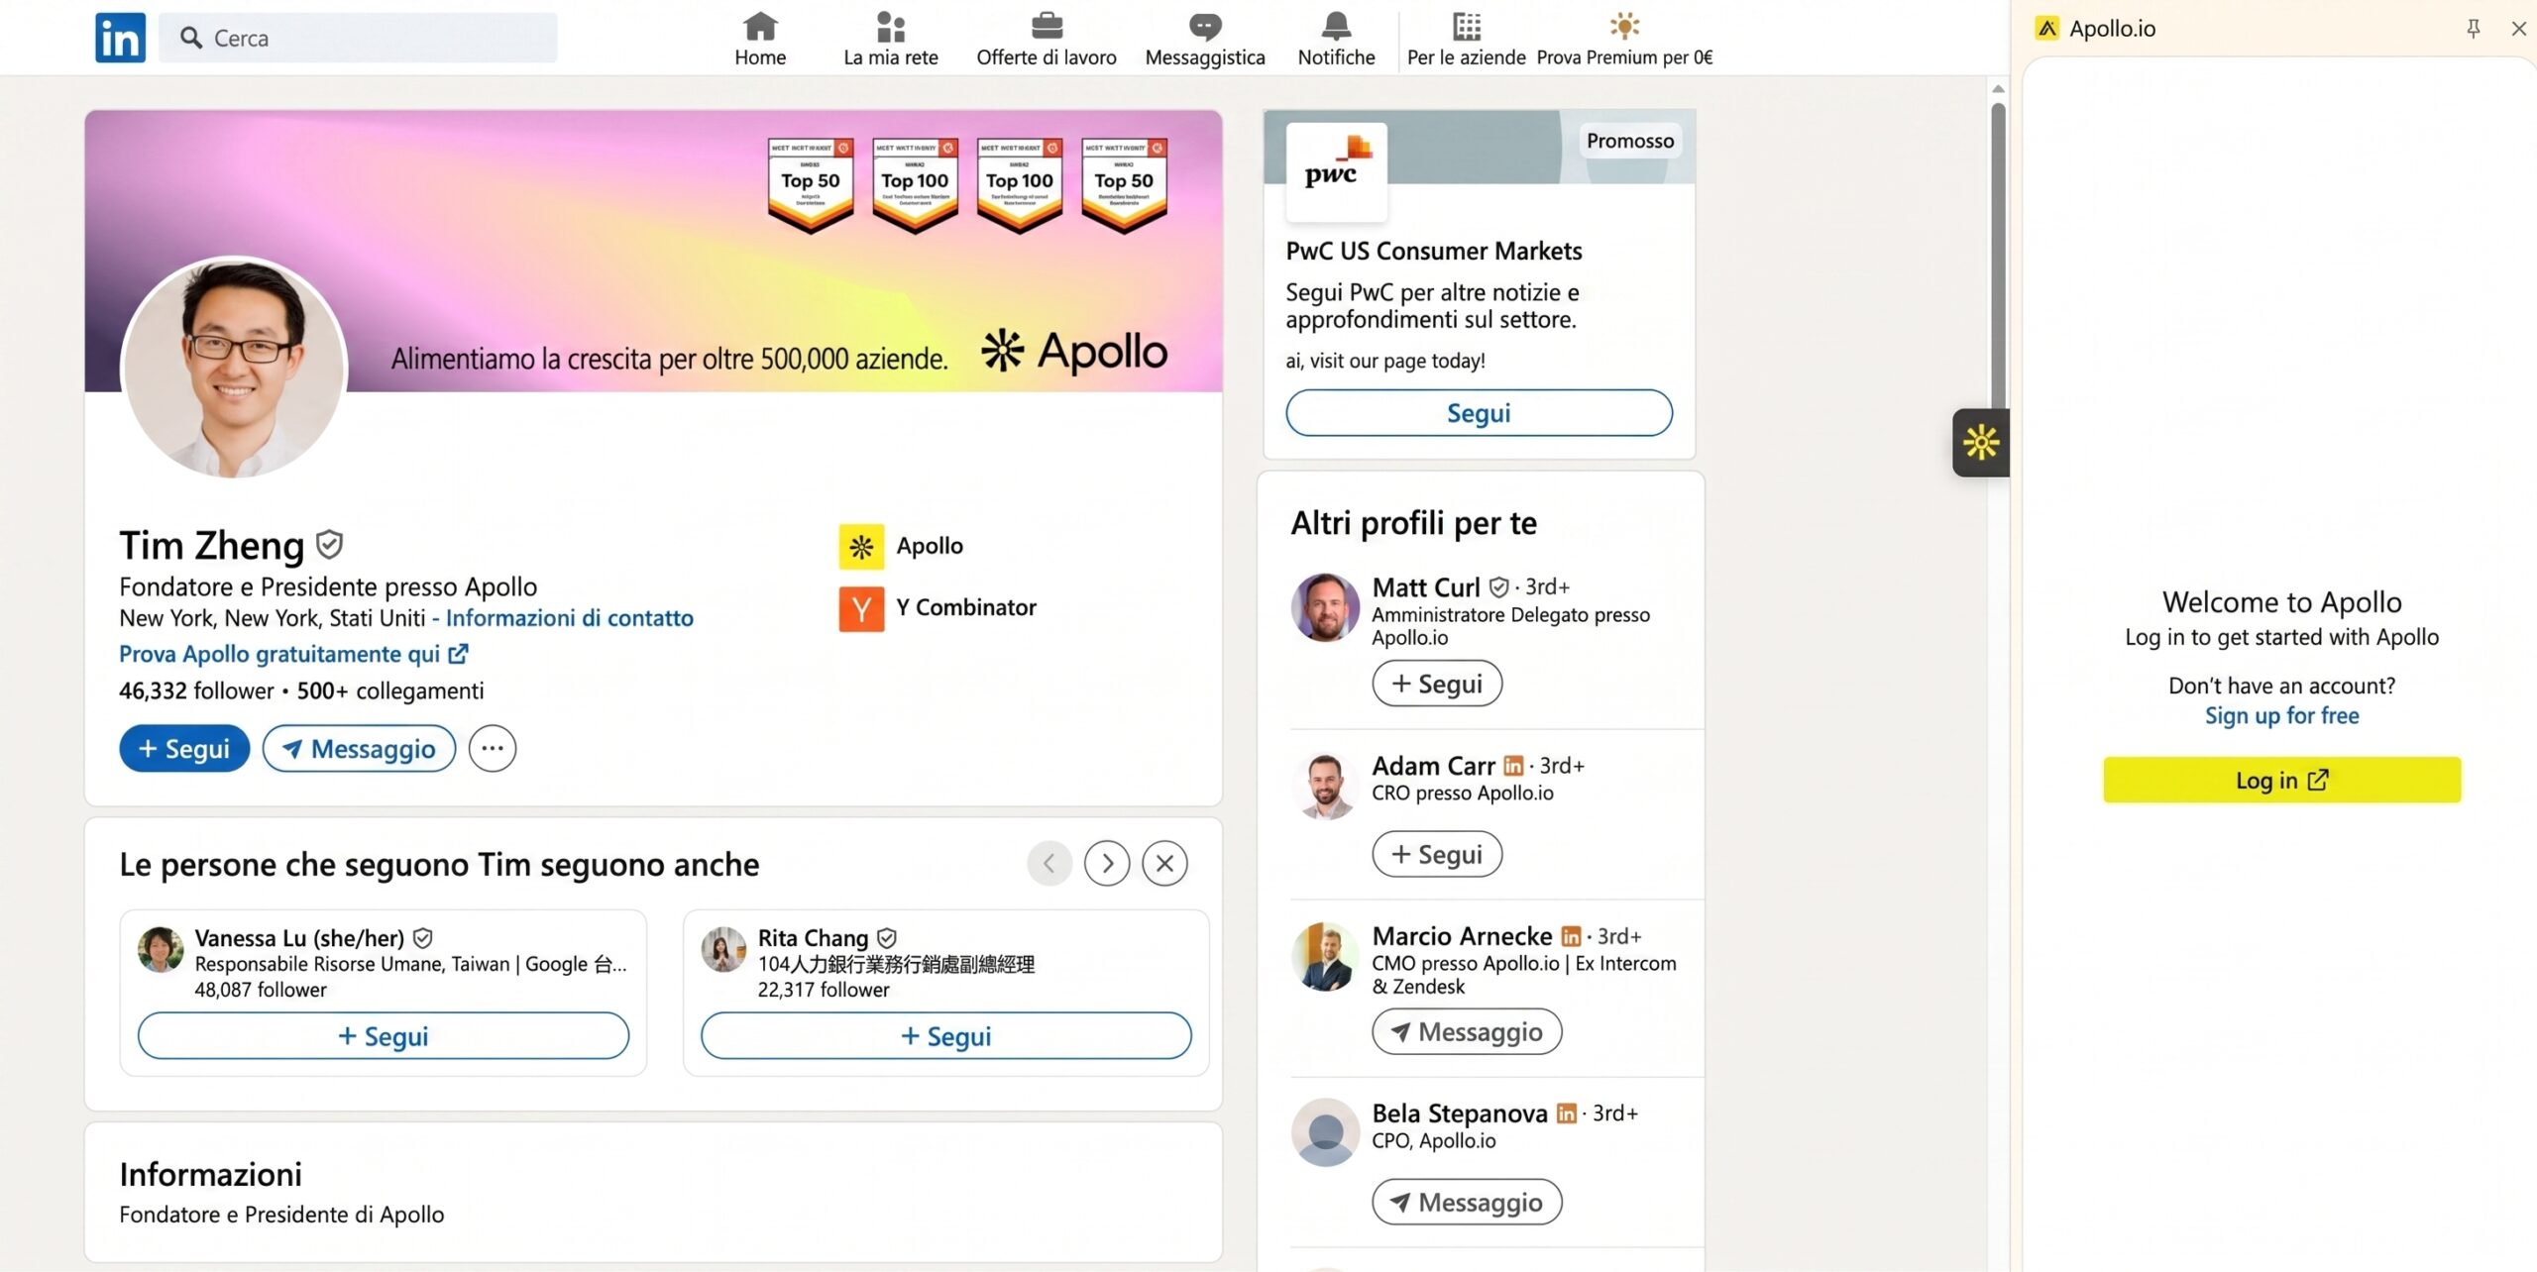Screen dimensions: 2537x1272
Task: Click verification shield next to Tim Zheng
Action: coord(329,544)
